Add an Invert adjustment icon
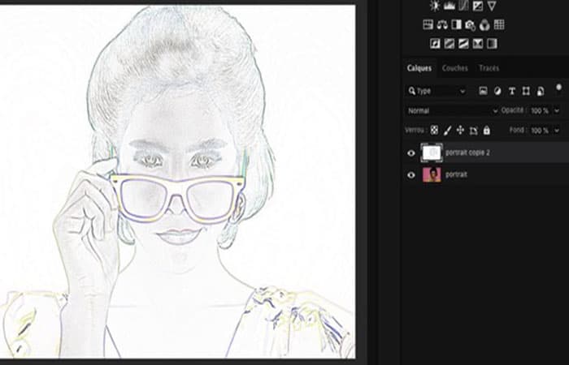The image size is (569, 365). coord(435,44)
